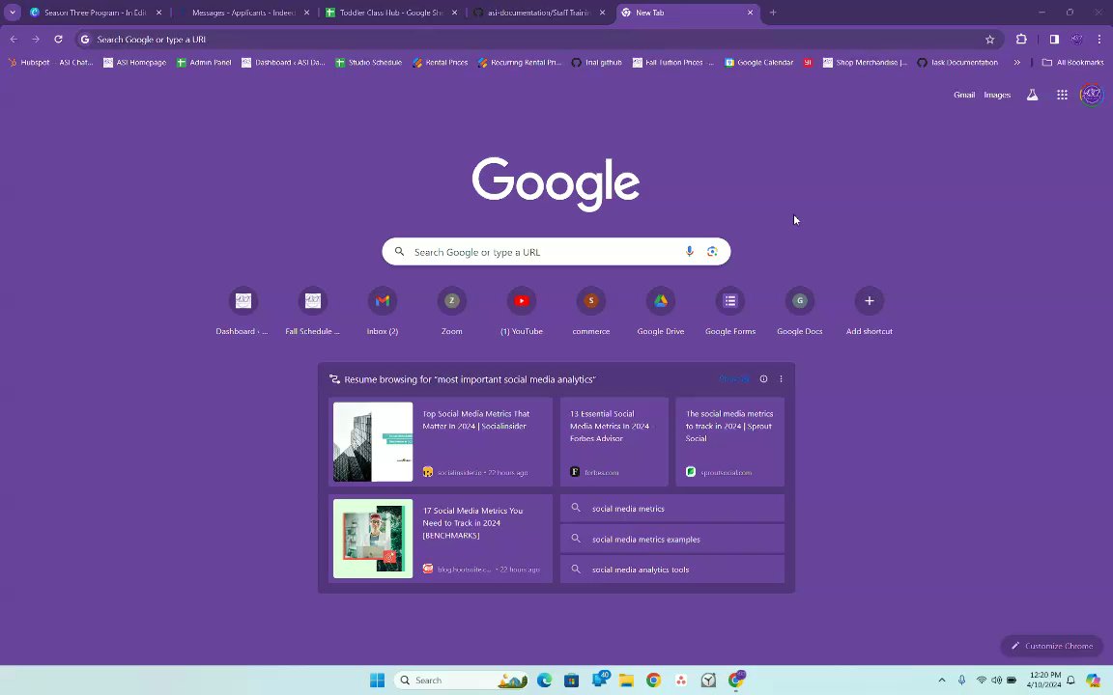Open the Google apps grid

point(1062,95)
